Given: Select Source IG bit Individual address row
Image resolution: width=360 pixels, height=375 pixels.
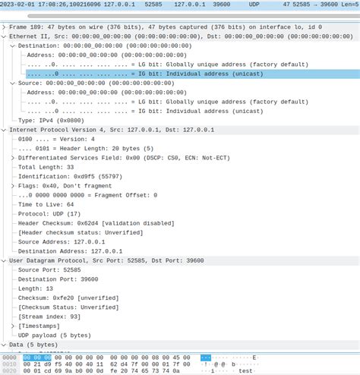Looking at the screenshot, I should tap(145, 112).
